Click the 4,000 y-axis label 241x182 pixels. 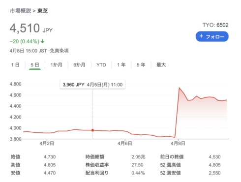point(15,128)
